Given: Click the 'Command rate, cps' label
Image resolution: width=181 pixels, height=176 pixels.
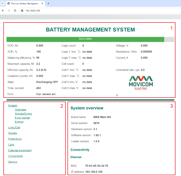Looking at the screenshot, I should [x=128, y=70].
